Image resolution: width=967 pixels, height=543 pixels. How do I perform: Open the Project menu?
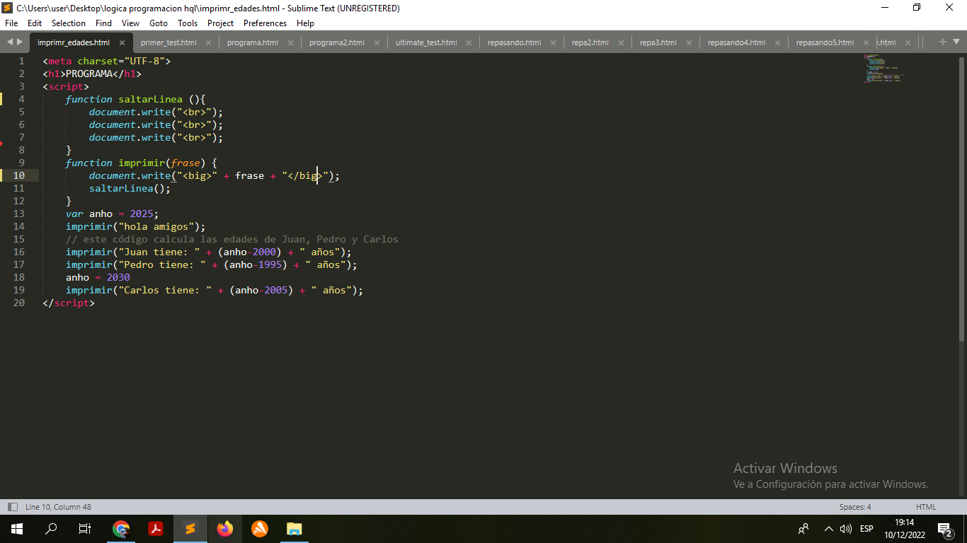[x=220, y=23]
